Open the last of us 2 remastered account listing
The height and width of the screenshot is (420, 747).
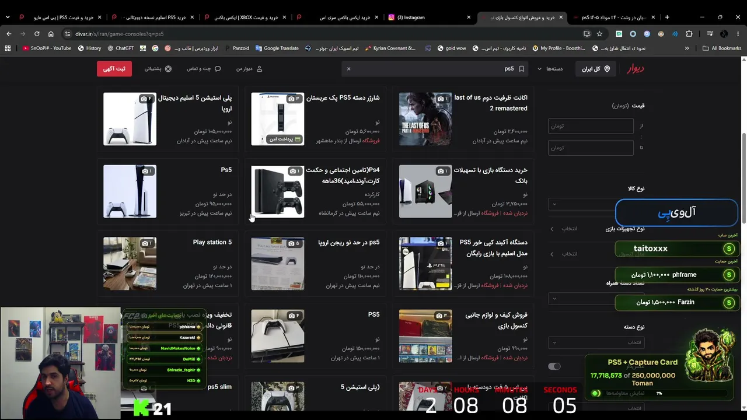(463, 119)
